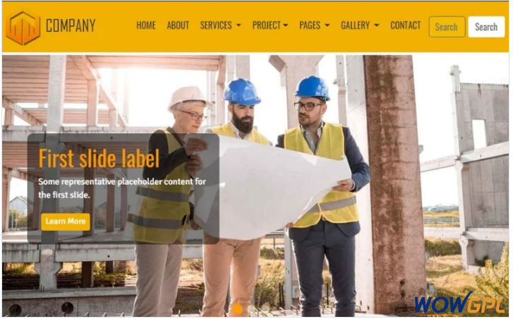Expand the Project dropdown menu
The image size is (513, 319).
(270, 25)
